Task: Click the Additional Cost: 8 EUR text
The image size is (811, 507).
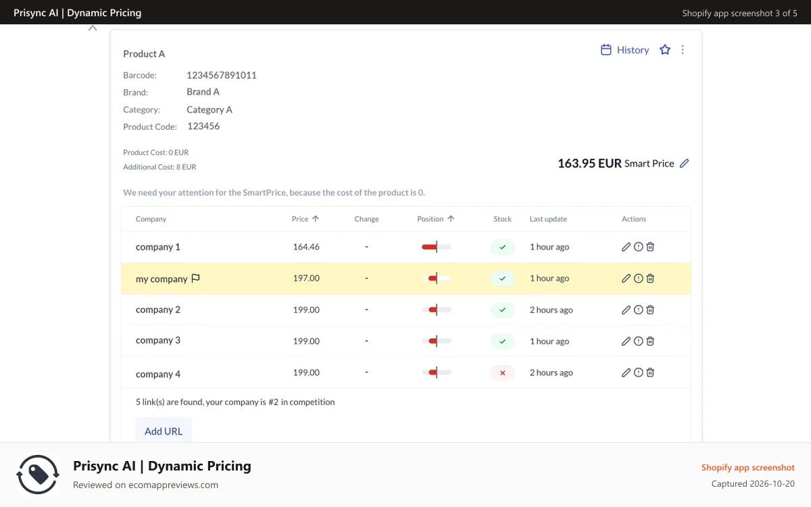Action: [x=159, y=167]
